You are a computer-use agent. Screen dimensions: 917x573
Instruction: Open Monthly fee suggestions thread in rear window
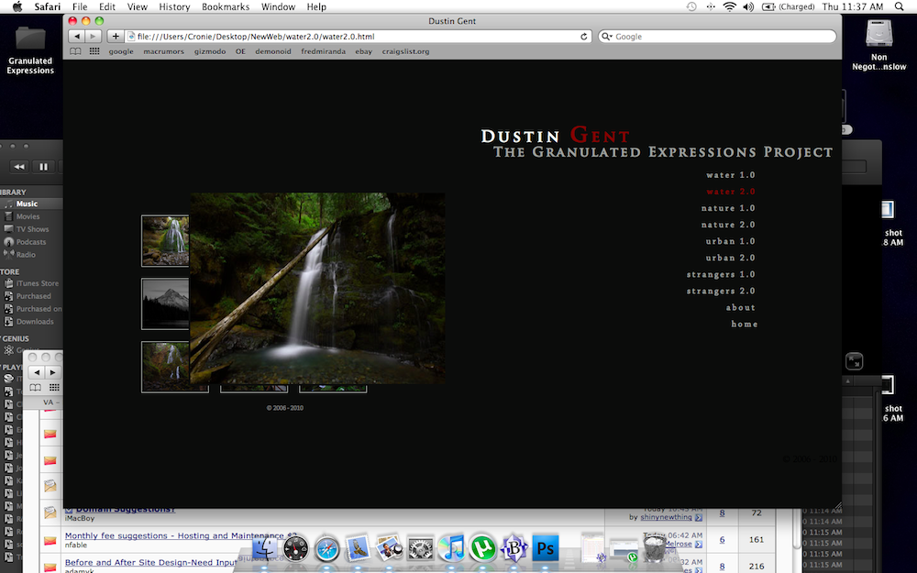181,535
